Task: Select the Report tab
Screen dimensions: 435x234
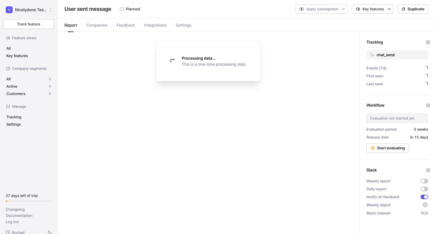Action: (x=71, y=25)
